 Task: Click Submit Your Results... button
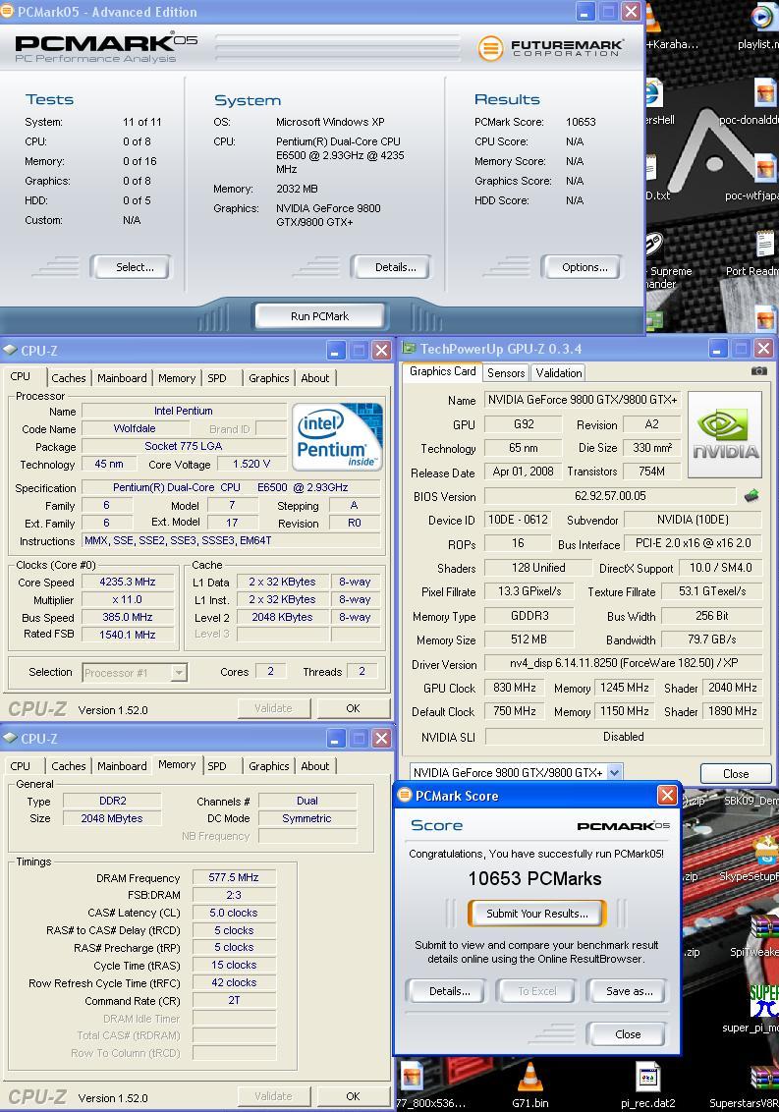537,914
